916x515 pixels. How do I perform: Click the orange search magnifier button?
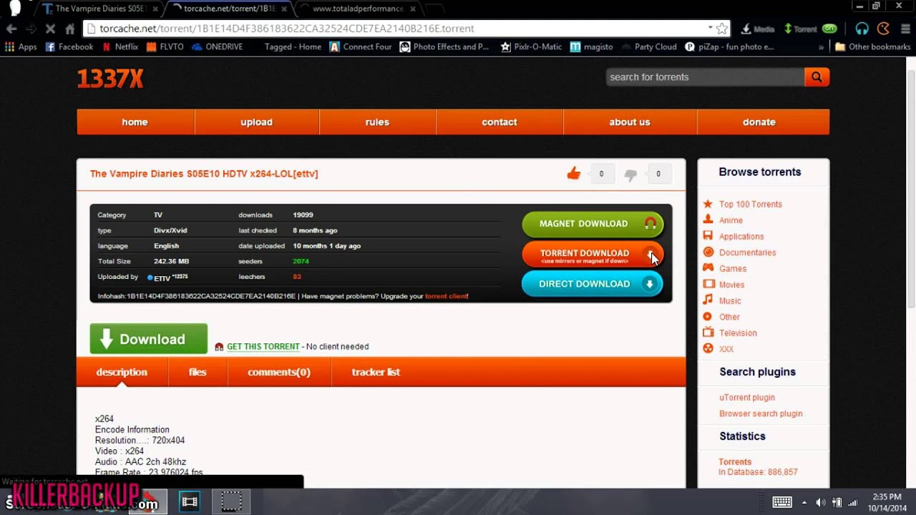click(817, 77)
